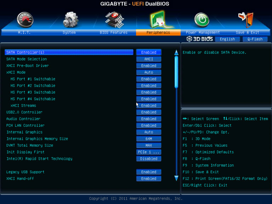The width and height of the screenshot is (272, 204).
Task: Select the Internal Graphics label
Action: pos(24,132)
